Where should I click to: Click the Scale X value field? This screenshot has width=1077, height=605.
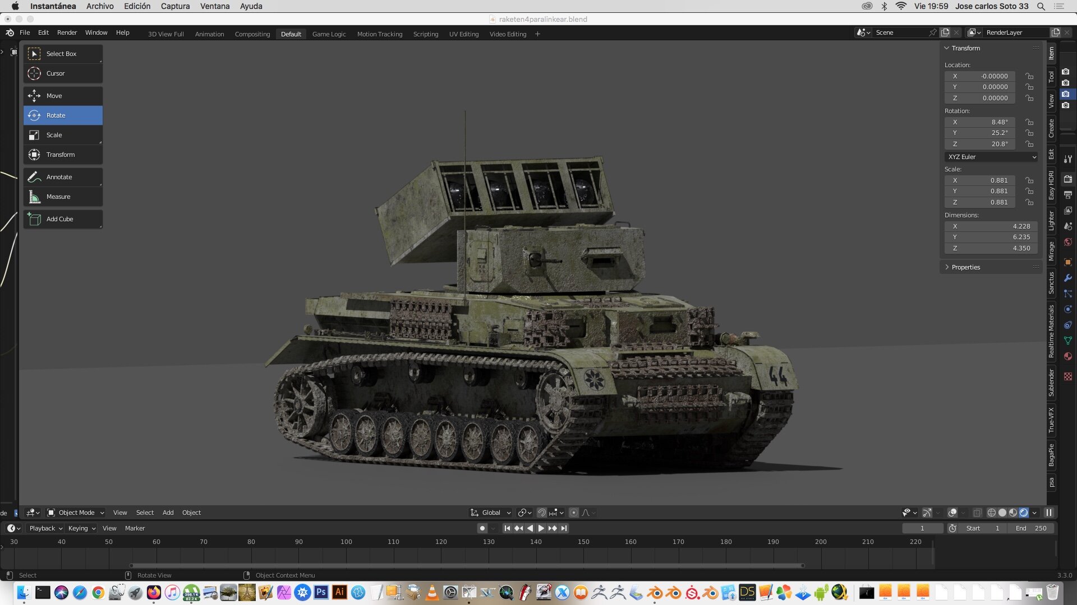tap(979, 180)
